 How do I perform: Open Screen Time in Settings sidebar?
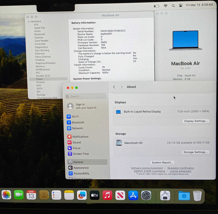click(87, 154)
